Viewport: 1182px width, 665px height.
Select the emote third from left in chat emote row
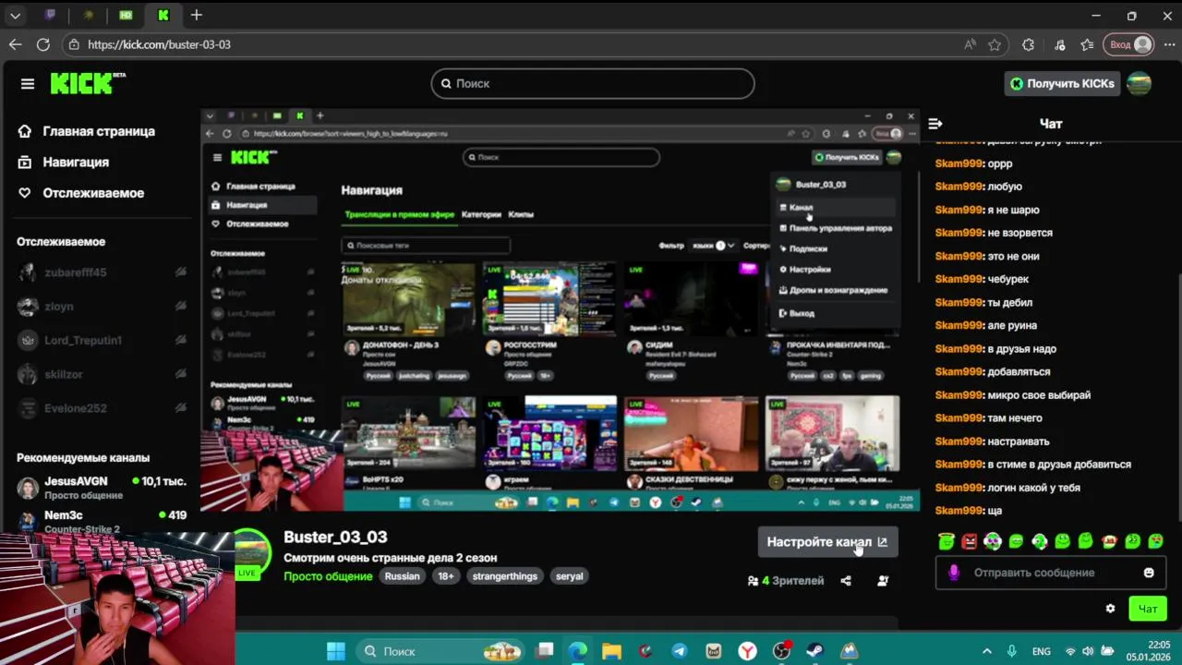993,541
